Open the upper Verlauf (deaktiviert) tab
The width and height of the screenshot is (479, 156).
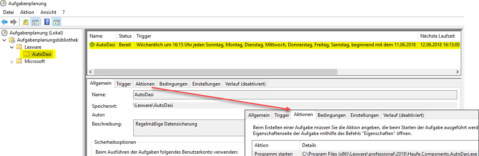(245, 84)
